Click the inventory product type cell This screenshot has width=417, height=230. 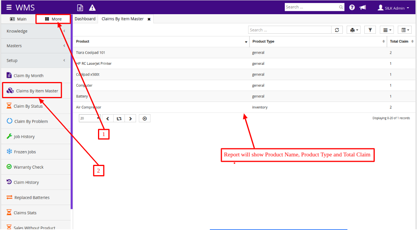260,107
